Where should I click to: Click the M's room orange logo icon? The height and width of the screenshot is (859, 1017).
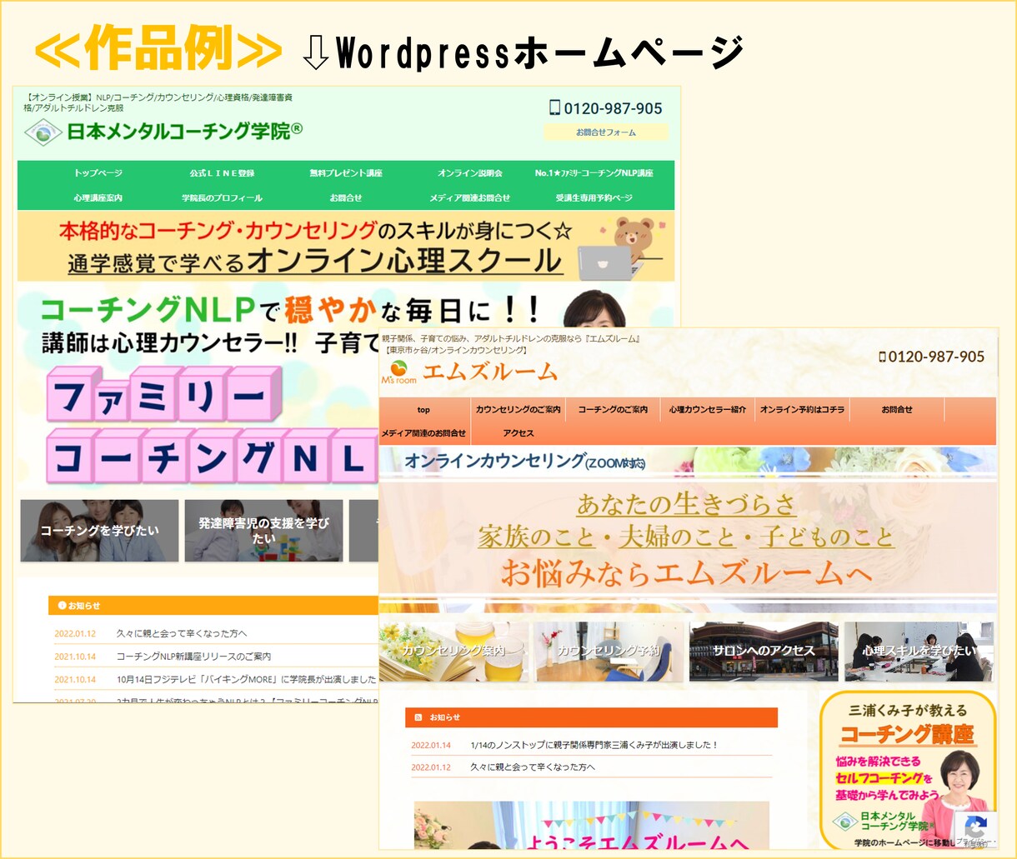click(398, 372)
